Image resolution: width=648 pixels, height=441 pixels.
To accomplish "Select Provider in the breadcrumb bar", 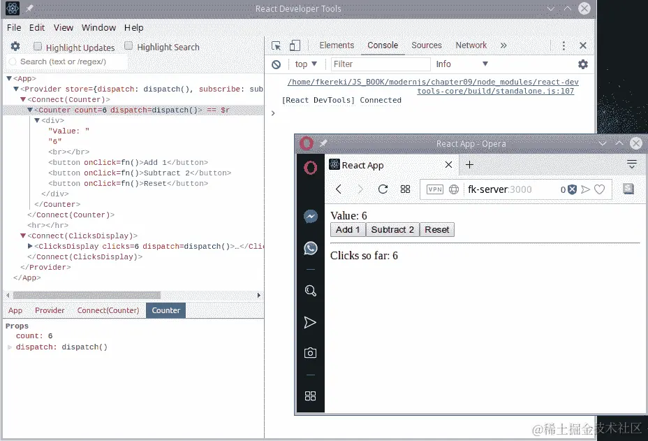I will (x=50, y=311).
